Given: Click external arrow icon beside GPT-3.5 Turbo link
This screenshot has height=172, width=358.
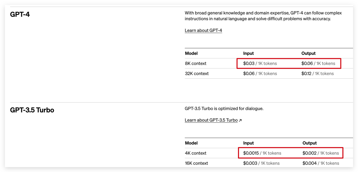Looking at the screenshot, I should tap(240, 120).
